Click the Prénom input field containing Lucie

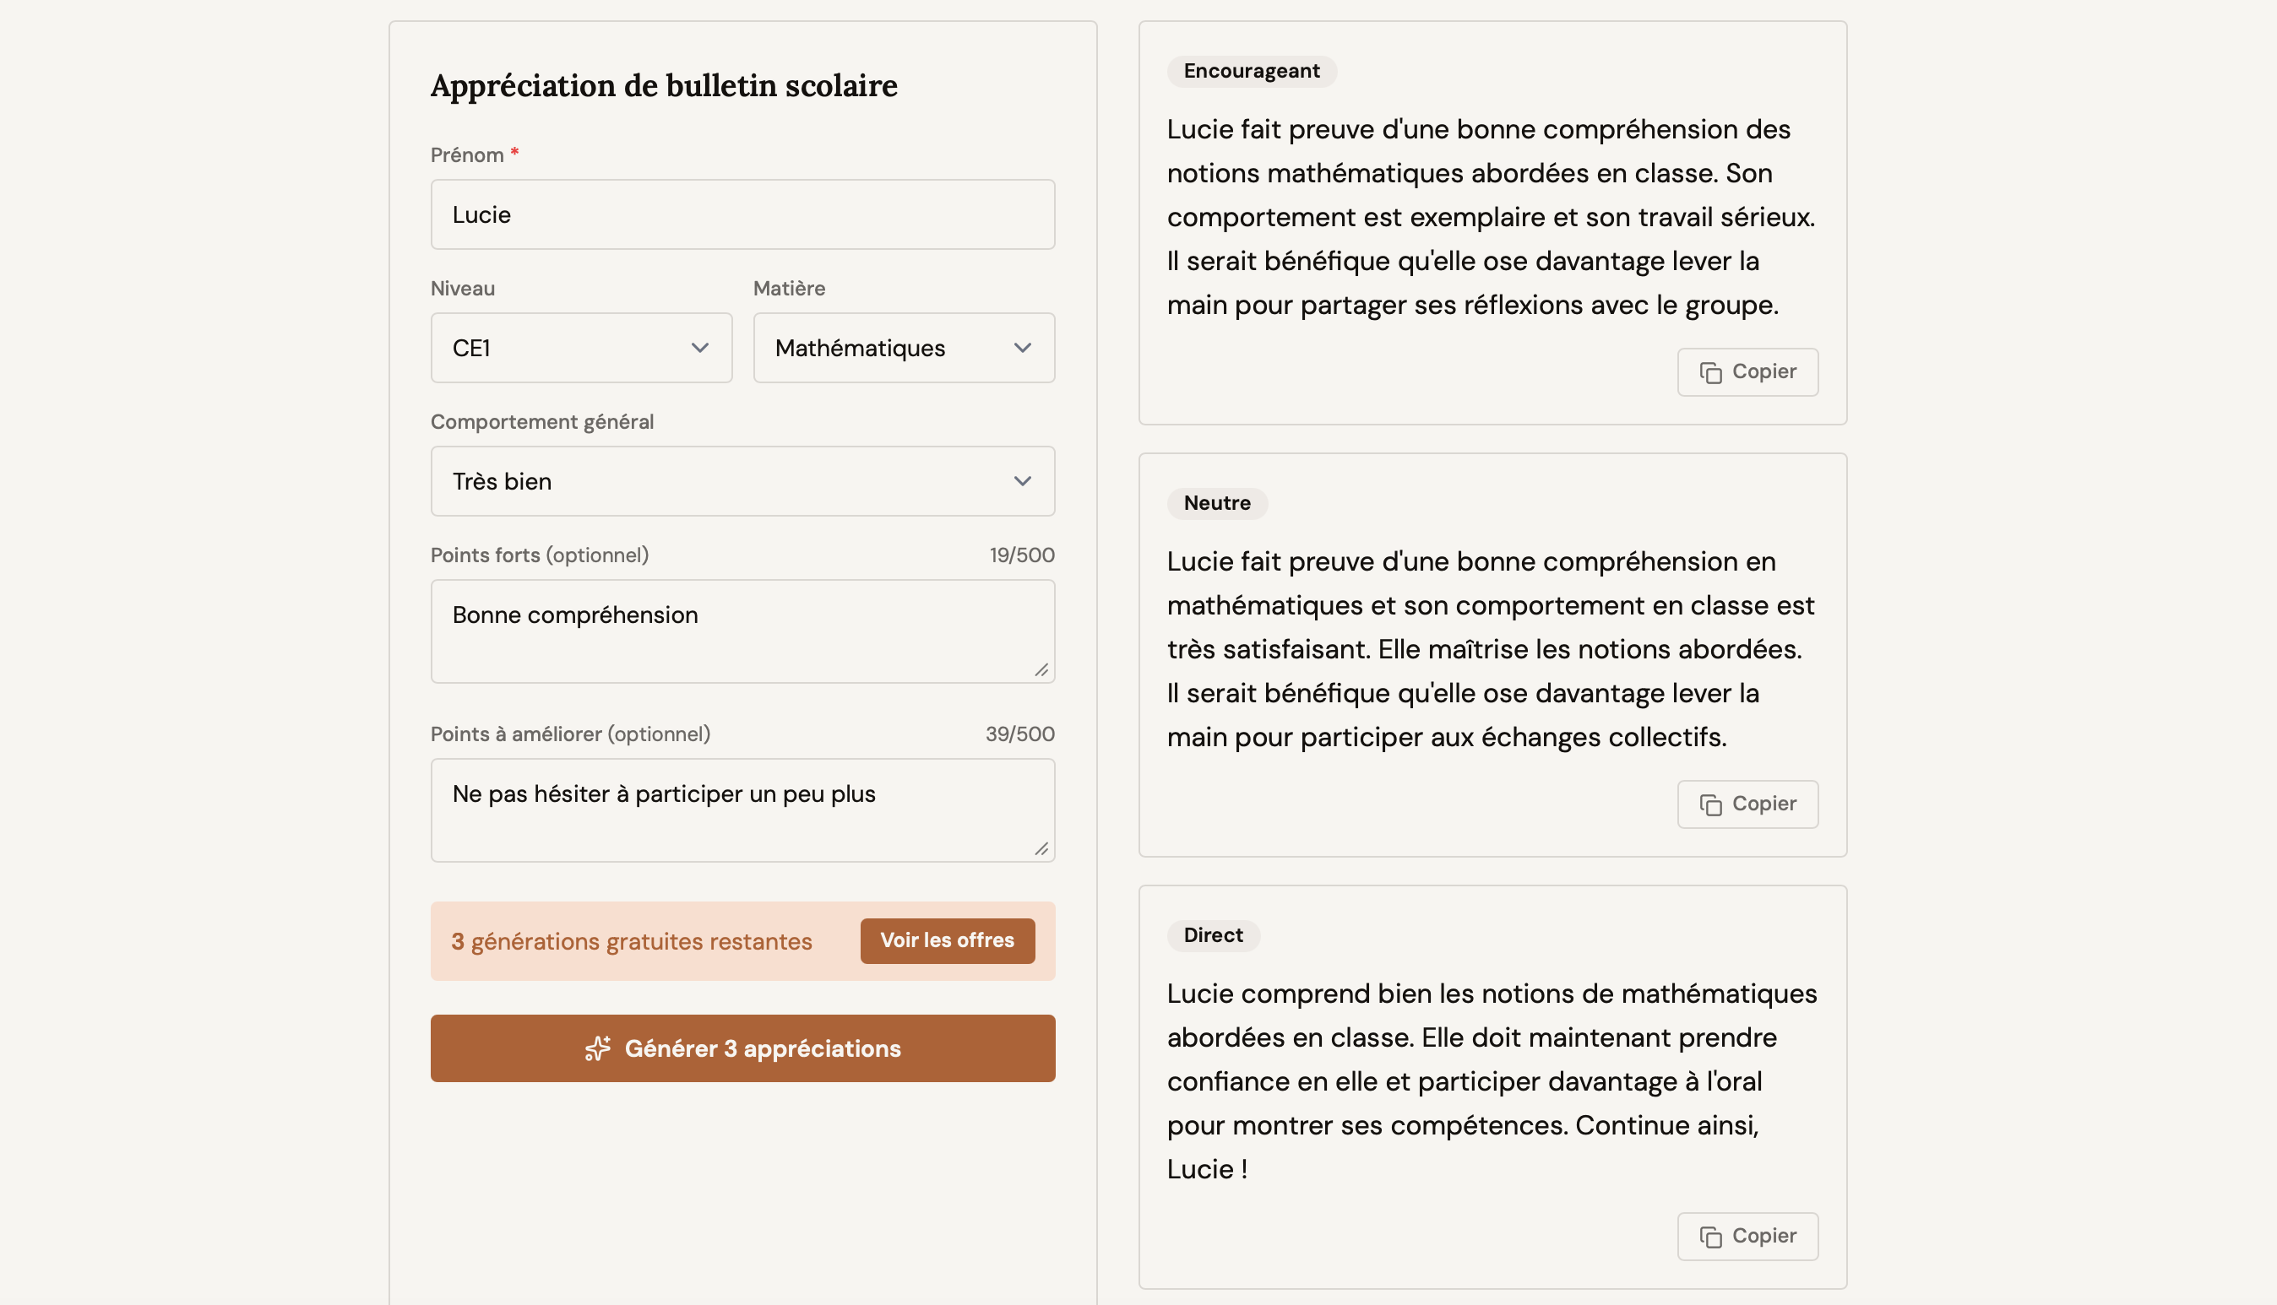point(742,214)
